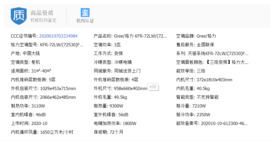The height and width of the screenshot is (141, 275).
Task: Click the 外机毛重: 49.5kg entry
Action: [110, 97]
